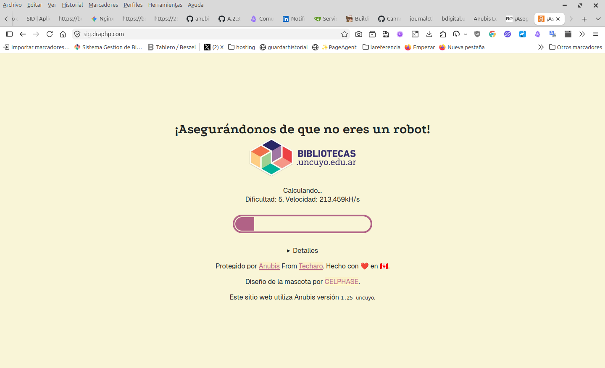
Task: Open the hosting bookmarks folder
Action: click(x=242, y=47)
